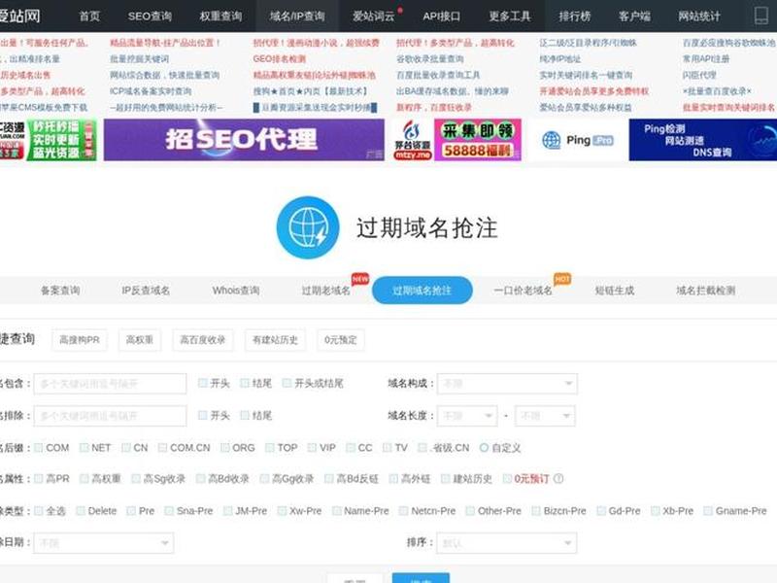Open 网站统计 in navigation
The width and height of the screenshot is (777, 583).
point(699,17)
